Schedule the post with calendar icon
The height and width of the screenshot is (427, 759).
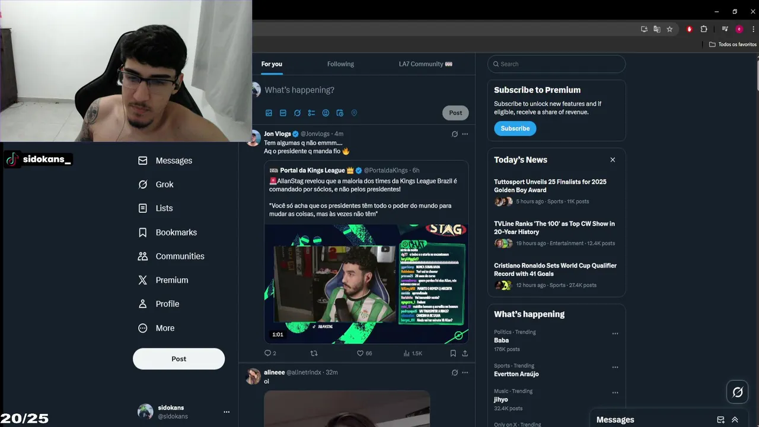coord(340,113)
